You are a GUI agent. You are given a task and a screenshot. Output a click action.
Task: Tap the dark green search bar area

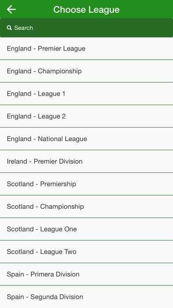[102, 28]
